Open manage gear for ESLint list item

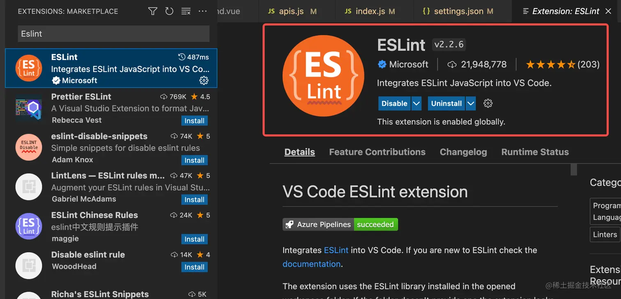point(204,80)
